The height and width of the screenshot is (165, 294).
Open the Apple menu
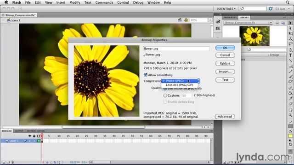6,2
